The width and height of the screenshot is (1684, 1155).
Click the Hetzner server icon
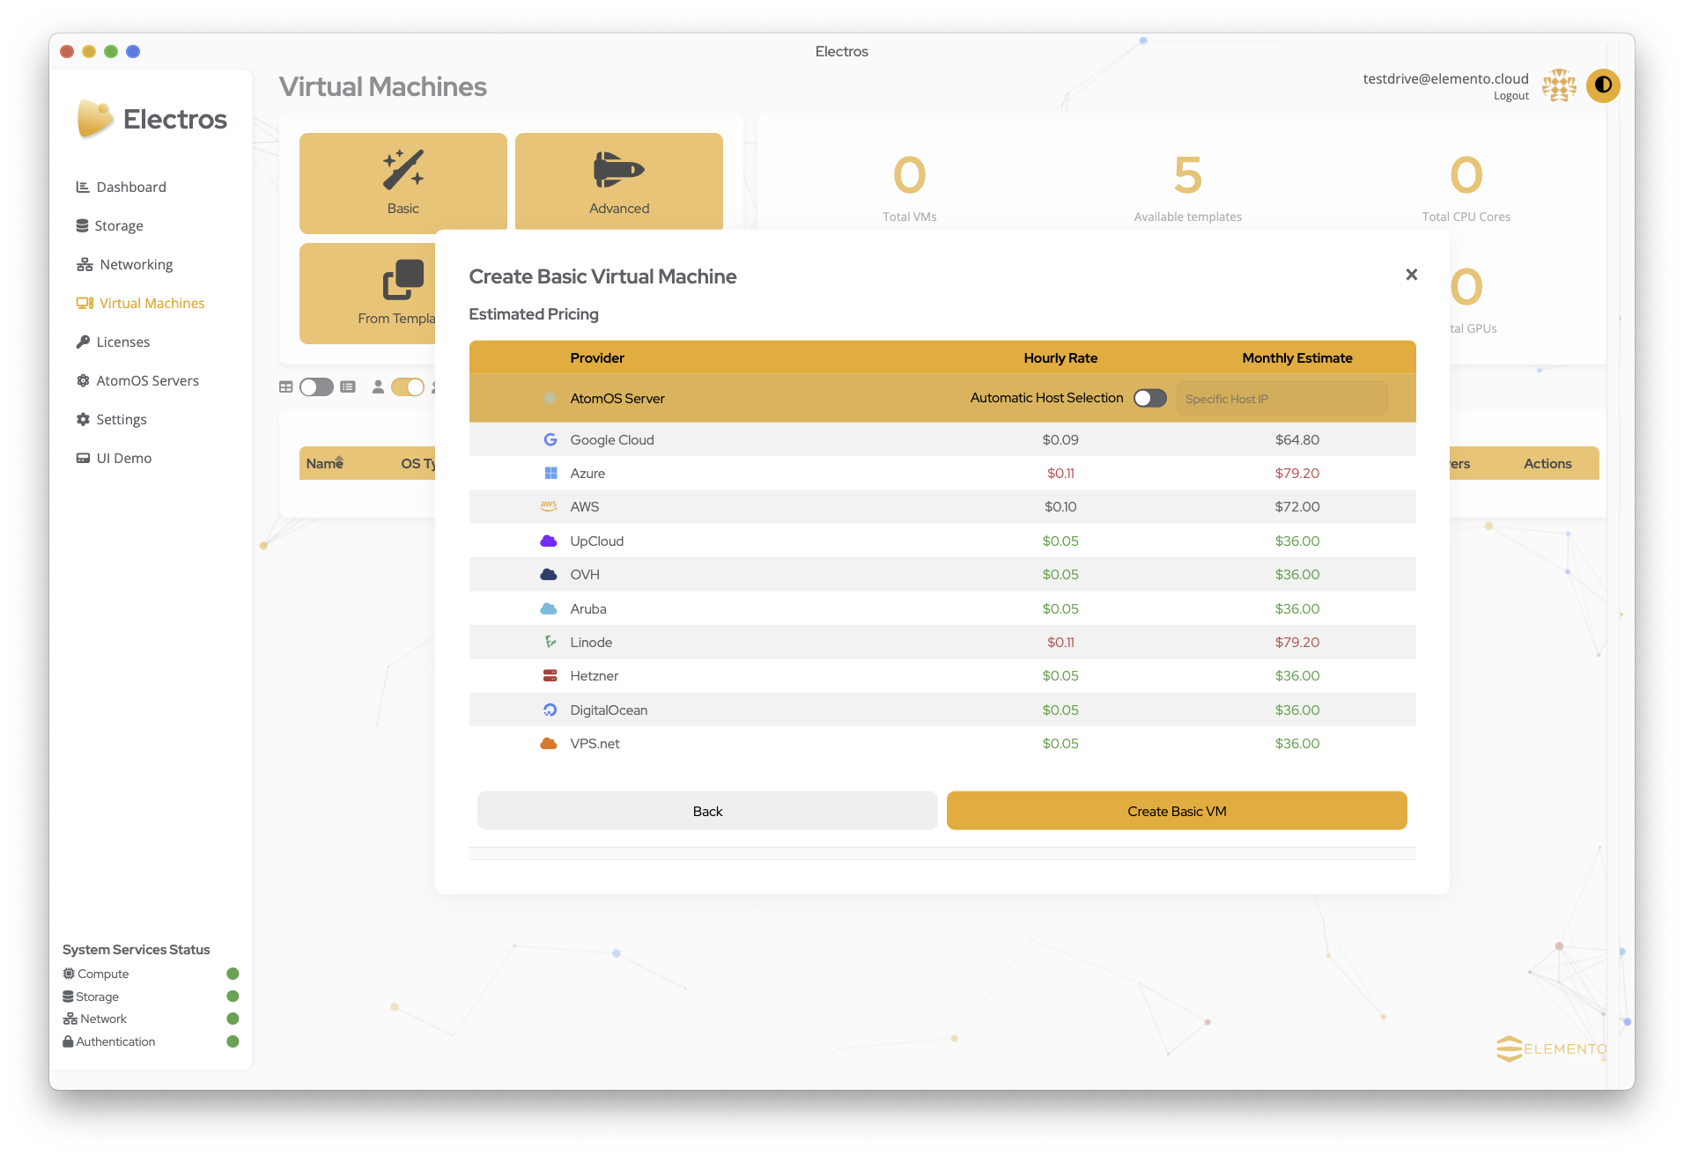[550, 675]
